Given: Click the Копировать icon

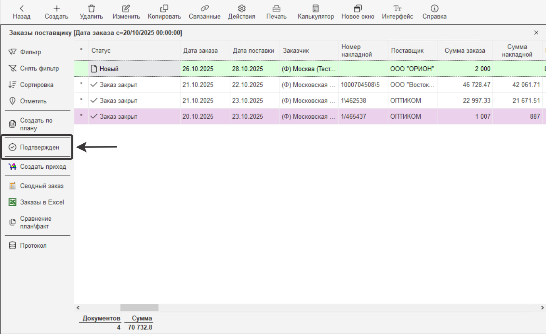Looking at the screenshot, I should (x=164, y=8).
